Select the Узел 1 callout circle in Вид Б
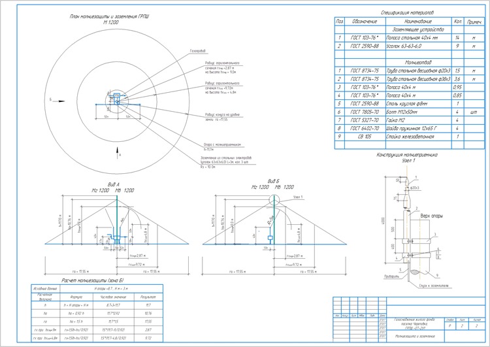Viewport: 490px width, 347px height. coord(274,200)
